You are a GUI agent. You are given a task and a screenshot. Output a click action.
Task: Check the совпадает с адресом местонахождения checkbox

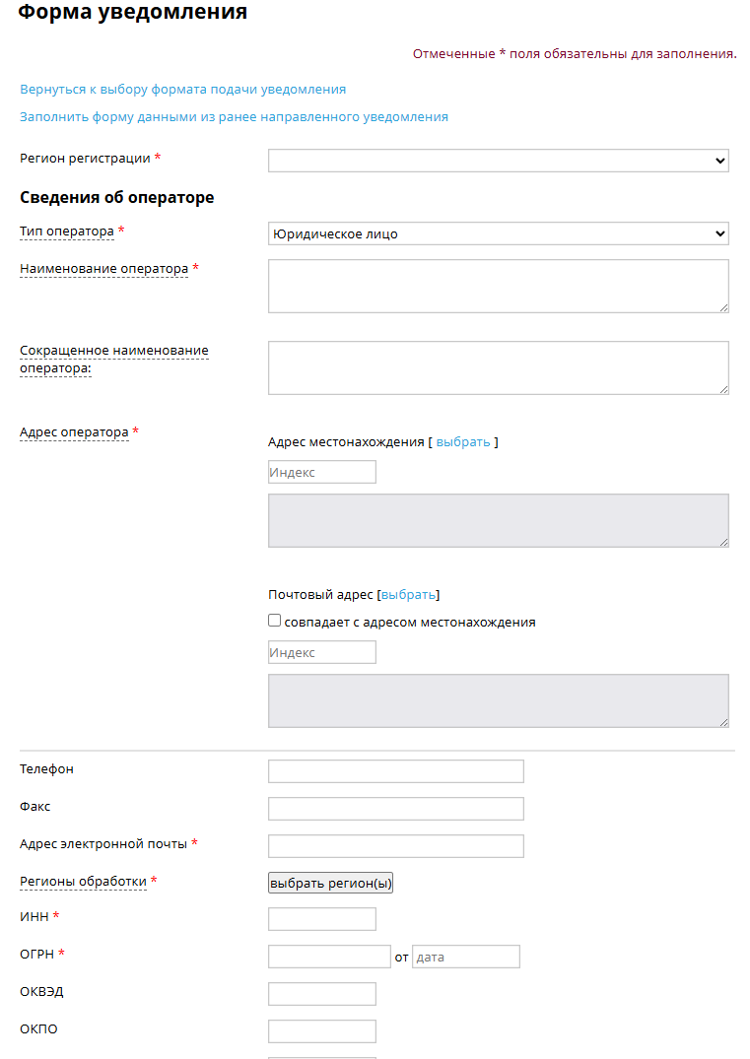275,622
